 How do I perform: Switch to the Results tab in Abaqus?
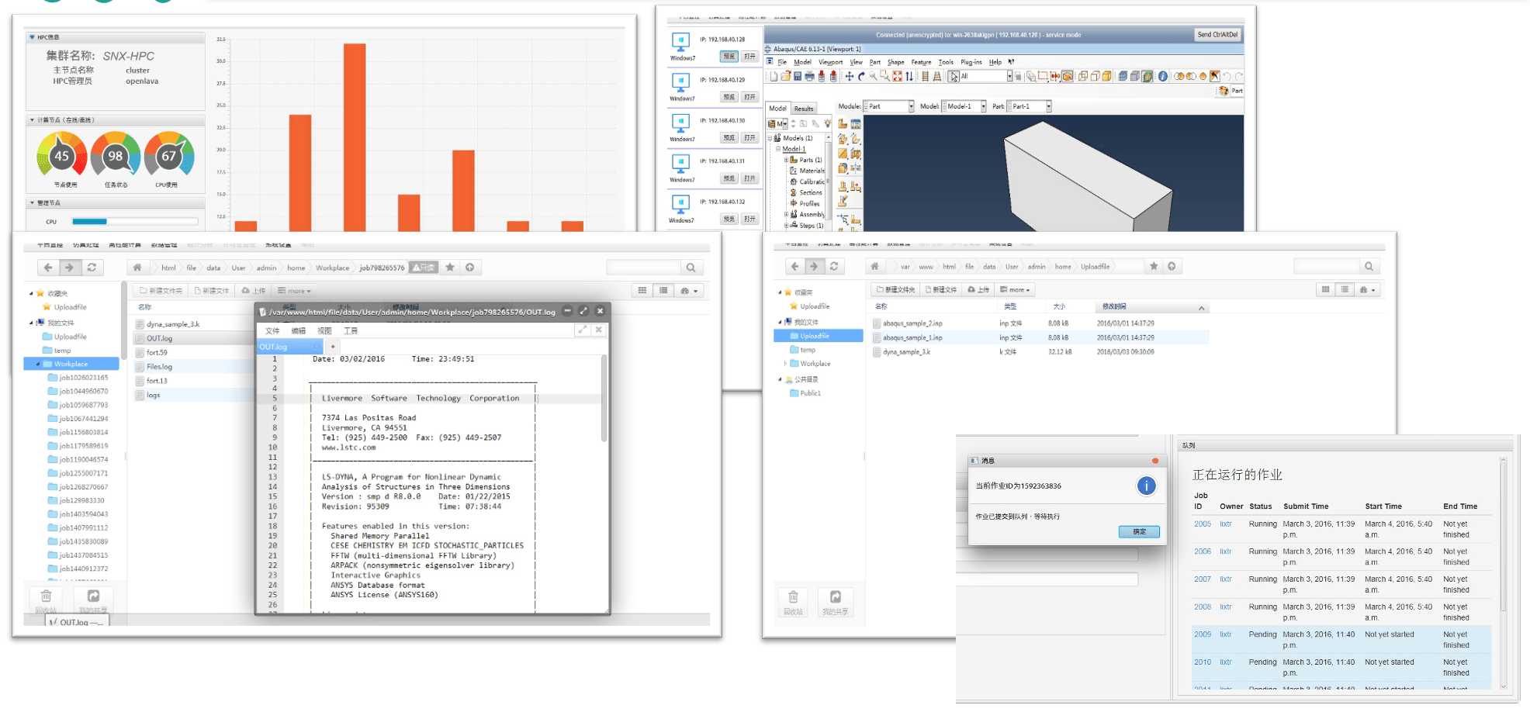click(804, 109)
